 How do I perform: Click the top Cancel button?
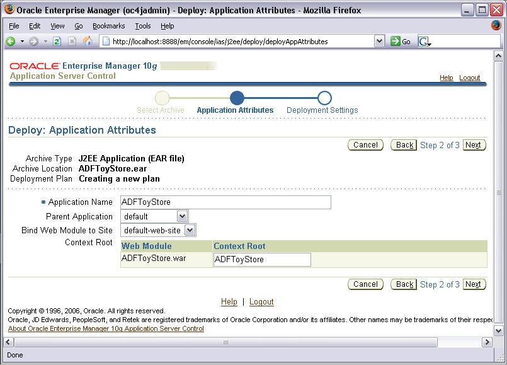(365, 145)
